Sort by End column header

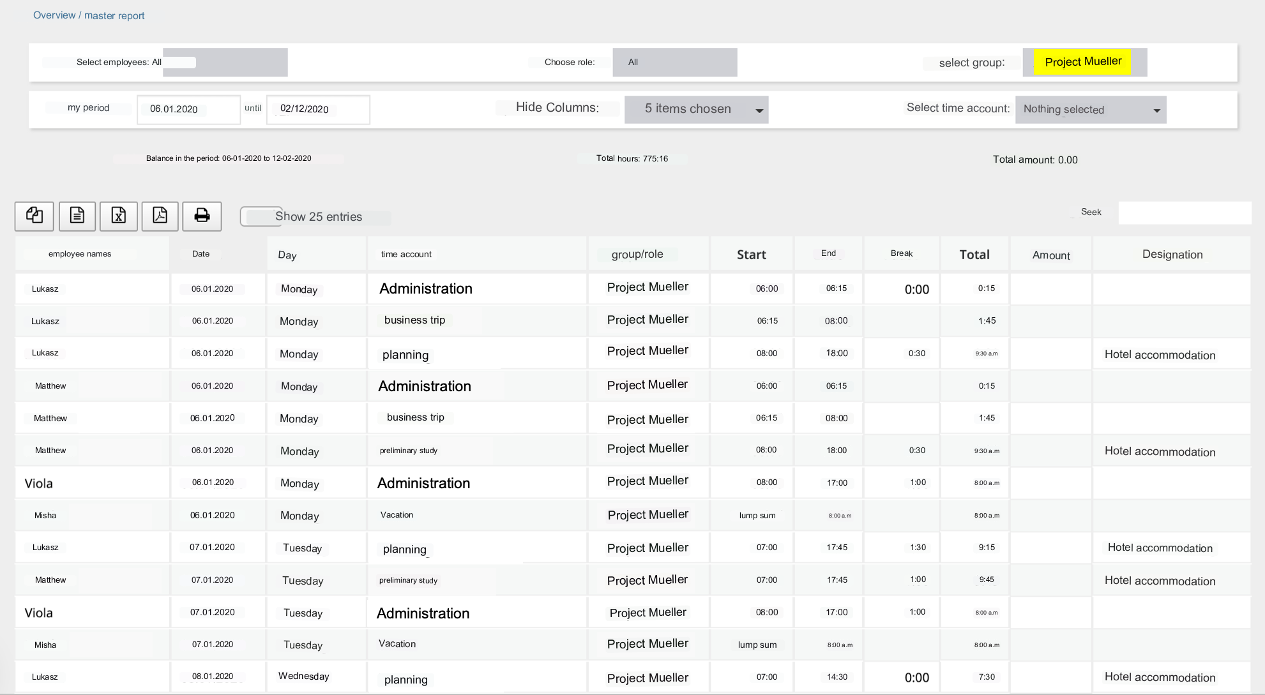(829, 254)
